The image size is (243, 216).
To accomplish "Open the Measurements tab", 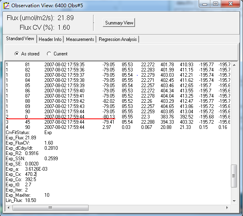I will 80,39.
